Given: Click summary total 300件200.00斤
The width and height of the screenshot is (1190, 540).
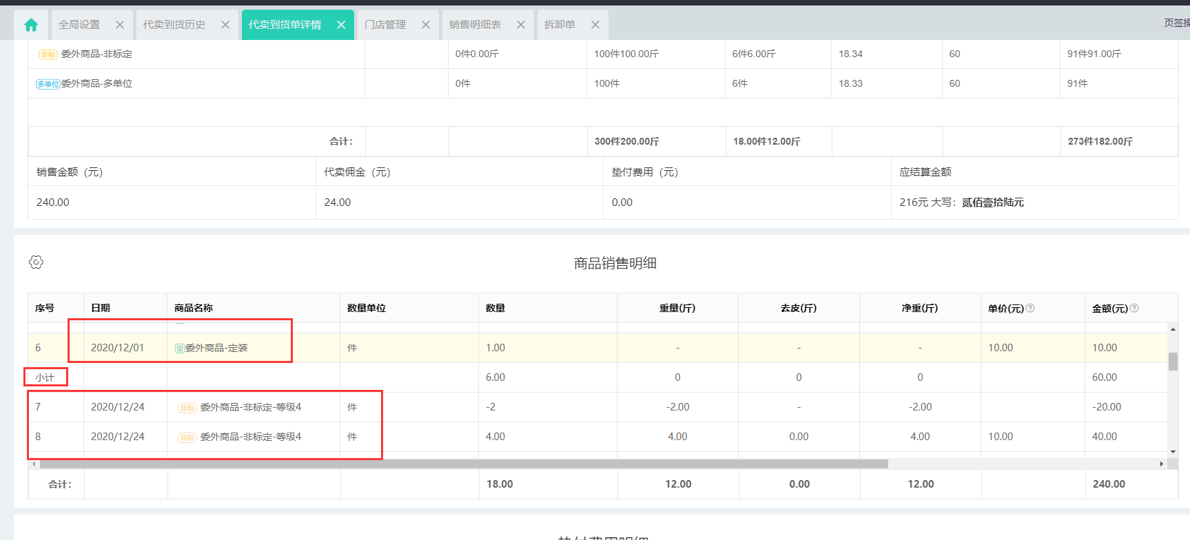Looking at the screenshot, I should point(627,141).
